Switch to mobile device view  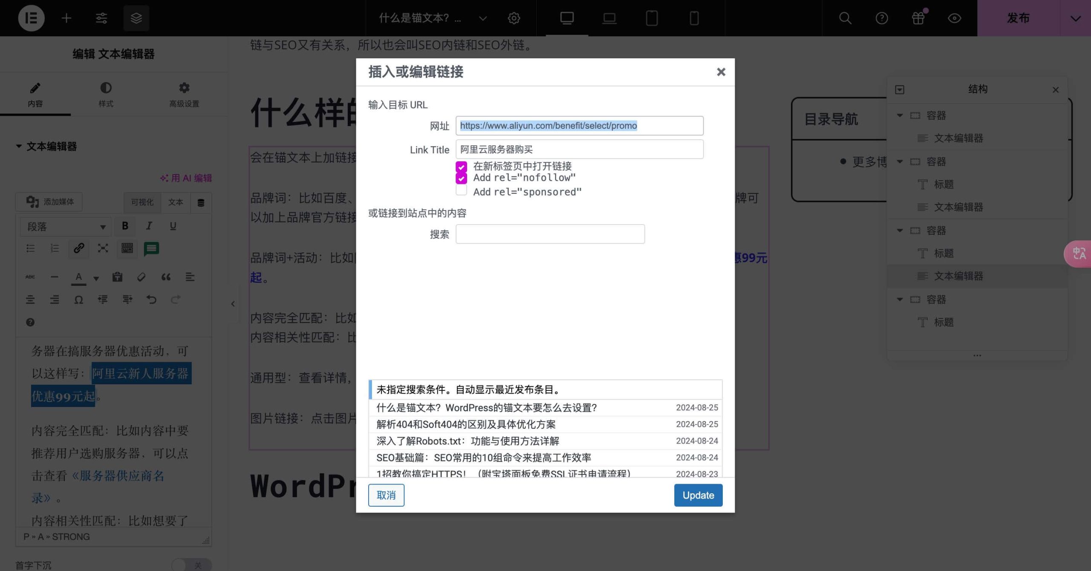[694, 18]
